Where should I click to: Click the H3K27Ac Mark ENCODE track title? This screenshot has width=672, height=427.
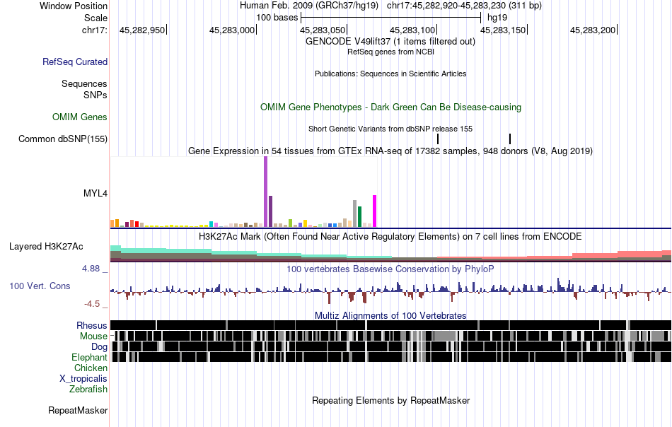(x=390, y=236)
